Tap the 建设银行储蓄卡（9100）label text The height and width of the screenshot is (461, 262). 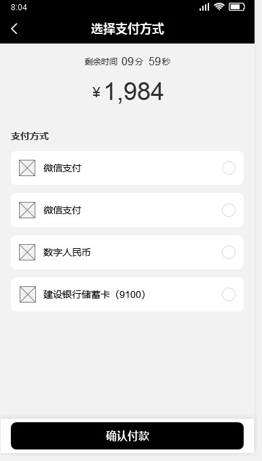click(x=94, y=294)
